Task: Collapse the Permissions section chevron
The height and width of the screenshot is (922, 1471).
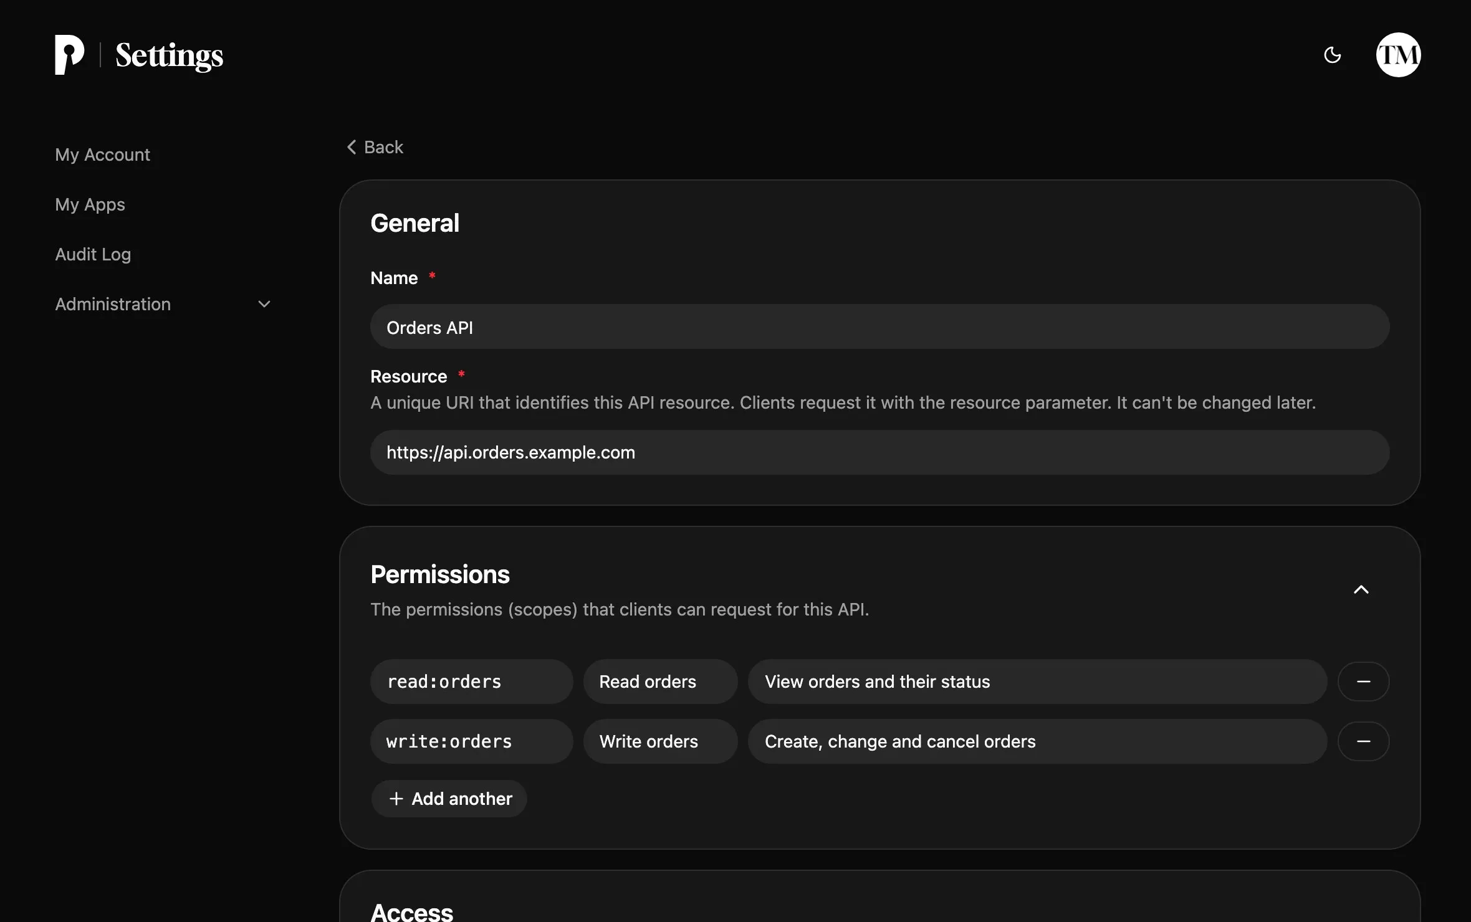Action: tap(1361, 589)
